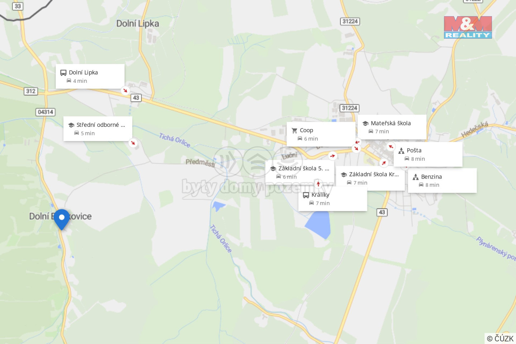This screenshot has height=344, width=516.
Task: Open the Dolní Lipka bus stop card
Action: (90, 76)
